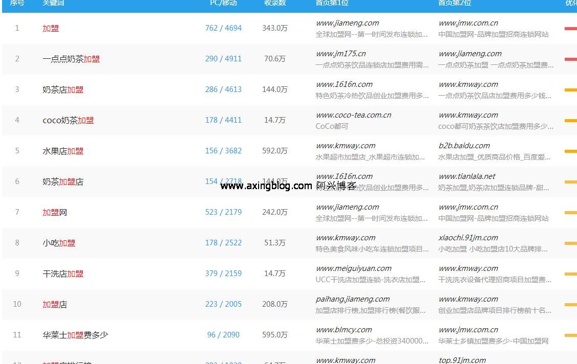Select the keyword 加盟店 in row 10
The width and height of the screenshot is (577, 364).
click(x=55, y=304)
